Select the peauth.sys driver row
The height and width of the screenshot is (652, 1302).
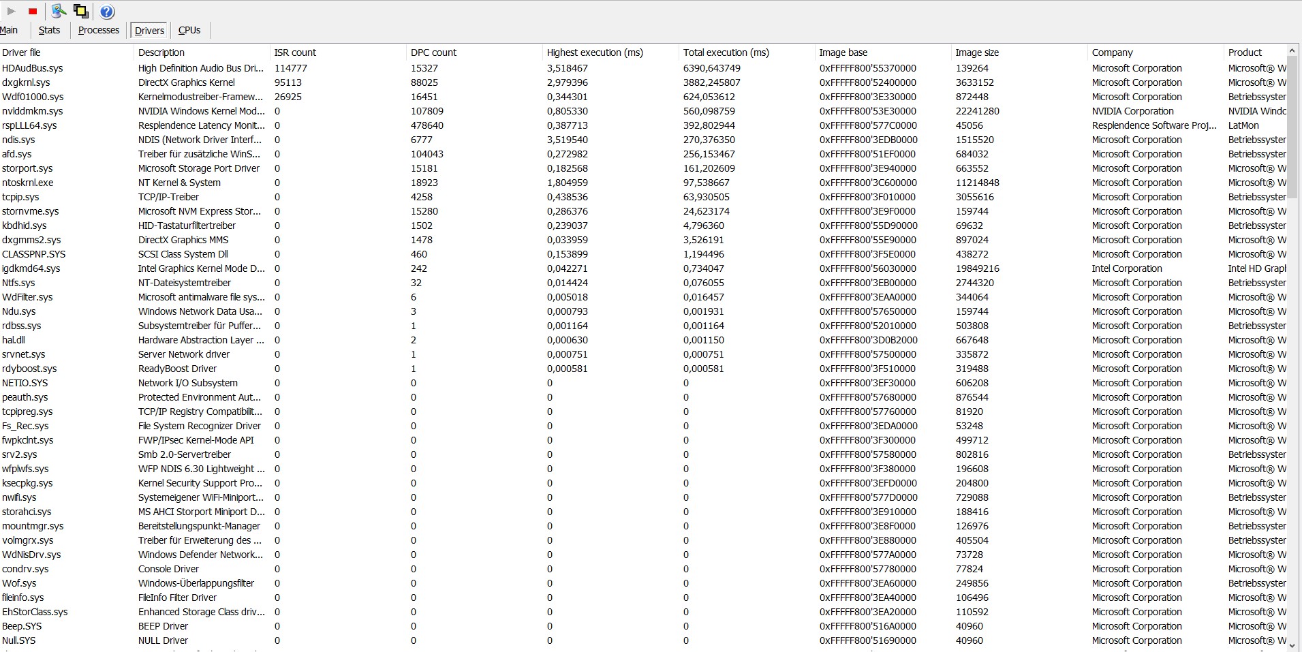click(643, 397)
